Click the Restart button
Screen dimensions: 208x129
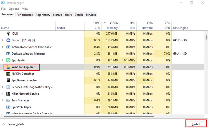click(196, 124)
